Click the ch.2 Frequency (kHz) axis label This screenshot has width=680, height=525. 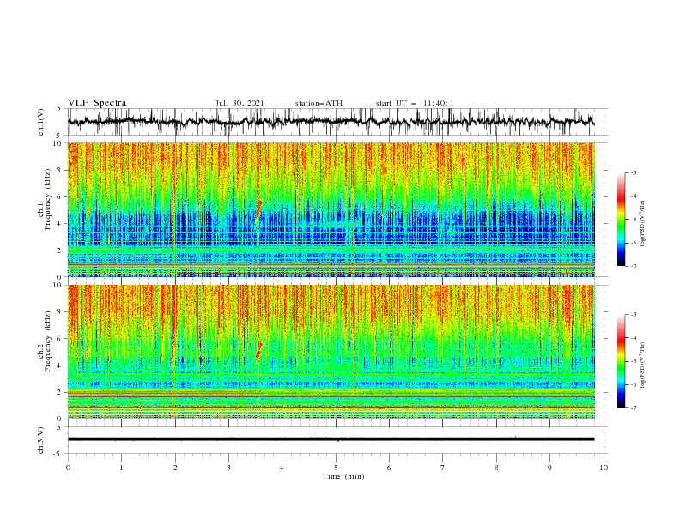click(x=45, y=341)
